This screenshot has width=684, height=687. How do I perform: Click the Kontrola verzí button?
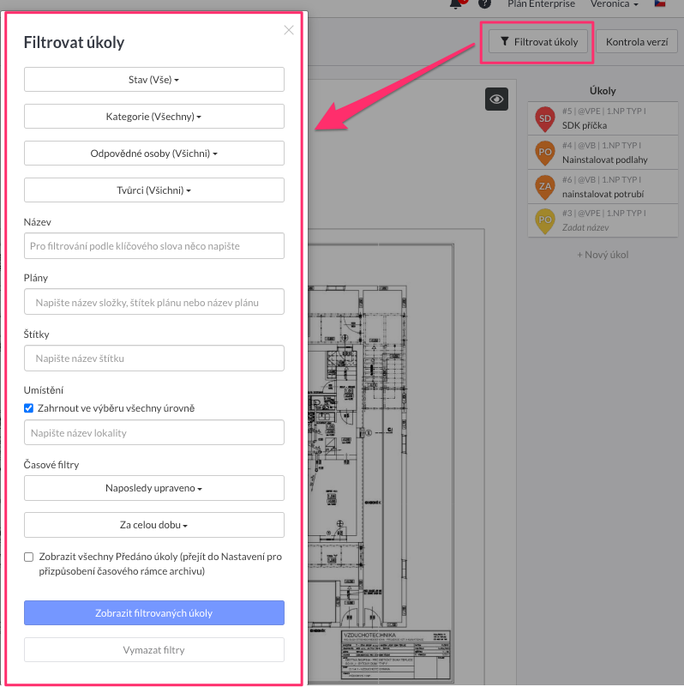coord(636,41)
